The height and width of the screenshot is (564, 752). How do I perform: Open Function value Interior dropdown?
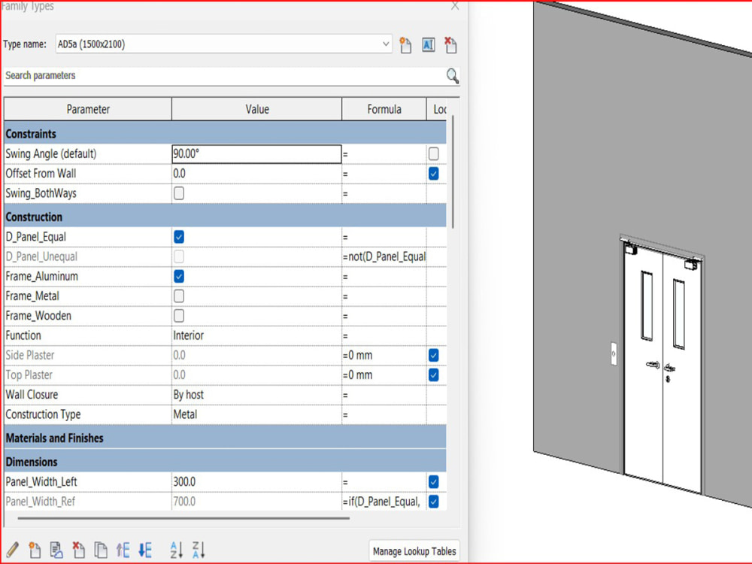[x=256, y=335]
